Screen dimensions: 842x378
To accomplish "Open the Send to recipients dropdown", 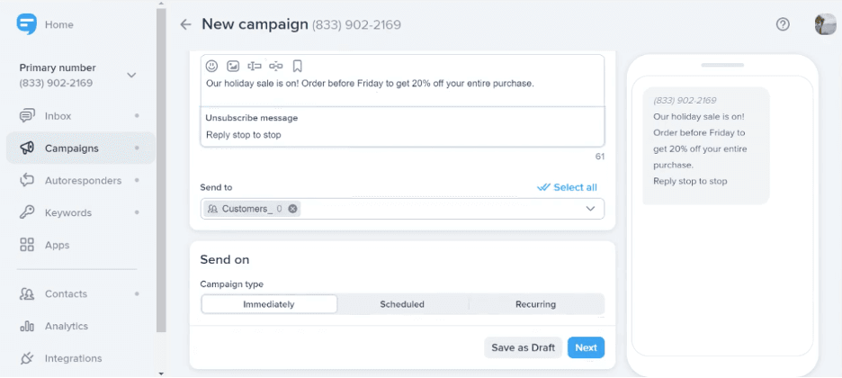I will coord(590,209).
